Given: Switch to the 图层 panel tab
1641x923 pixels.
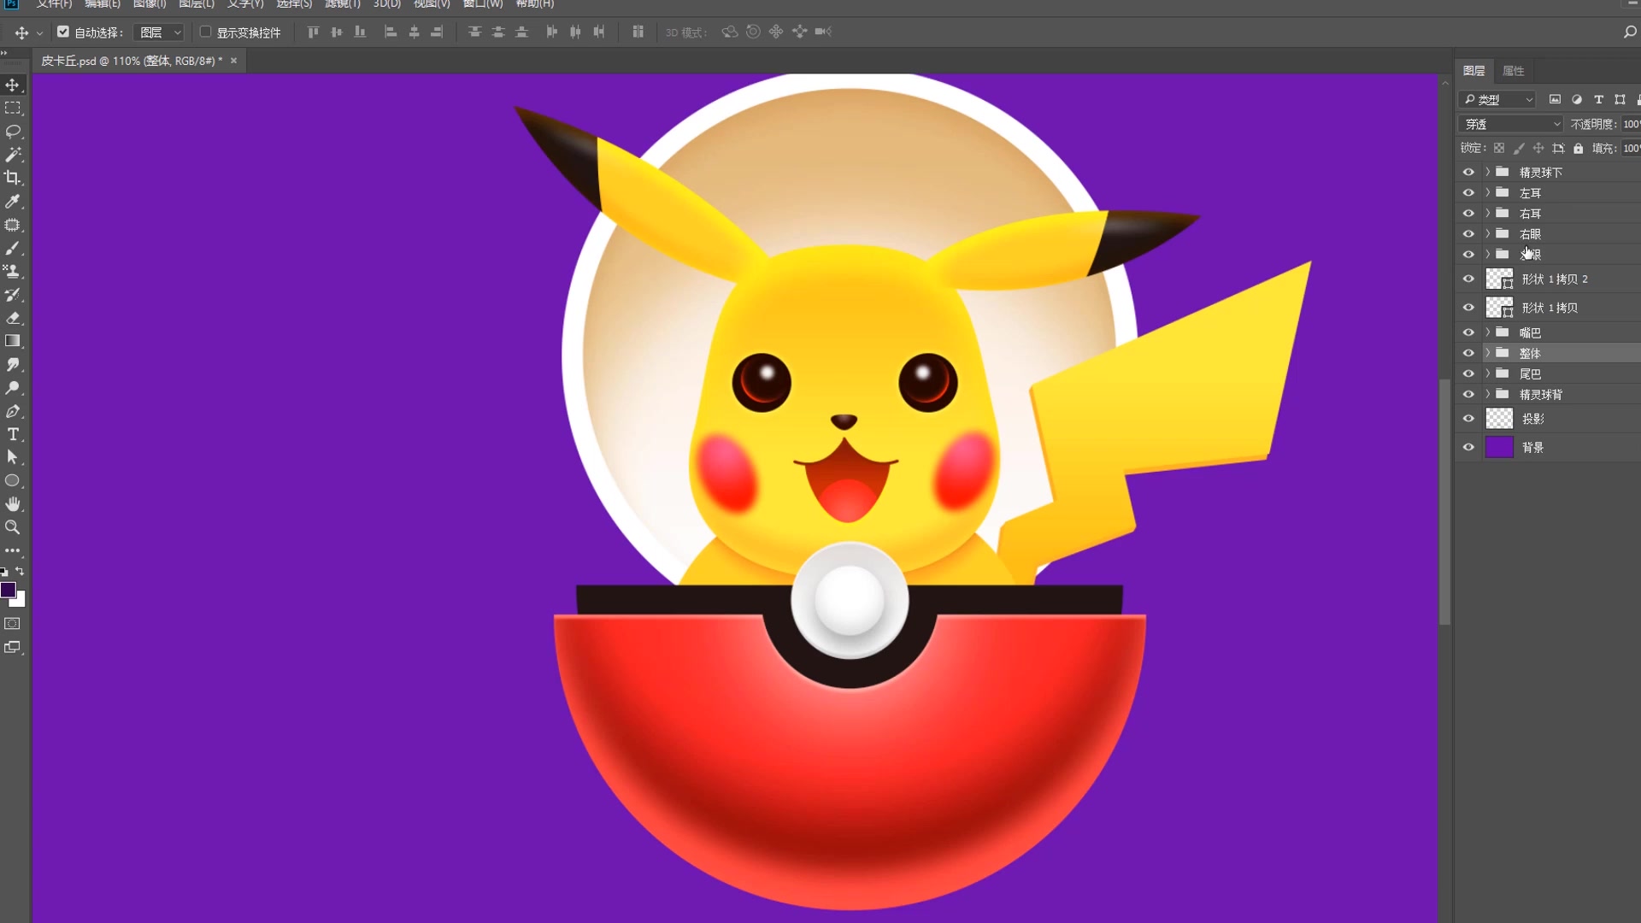Looking at the screenshot, I should pyautogui.click(x=1473, y=71).
